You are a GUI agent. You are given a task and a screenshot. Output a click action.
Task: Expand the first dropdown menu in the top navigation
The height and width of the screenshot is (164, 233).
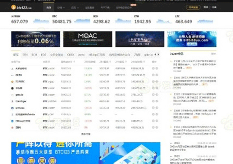click(61, 7)
